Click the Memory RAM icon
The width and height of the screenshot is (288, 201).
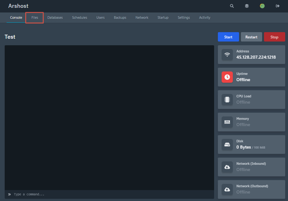(x=227, y=122)
